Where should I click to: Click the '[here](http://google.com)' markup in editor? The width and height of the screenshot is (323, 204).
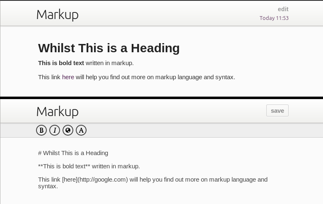[x=94, y=180]
